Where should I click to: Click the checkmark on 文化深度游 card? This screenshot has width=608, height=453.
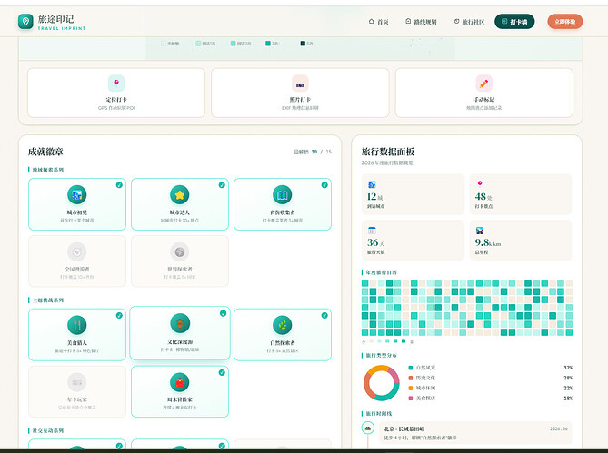click(223, 313)
